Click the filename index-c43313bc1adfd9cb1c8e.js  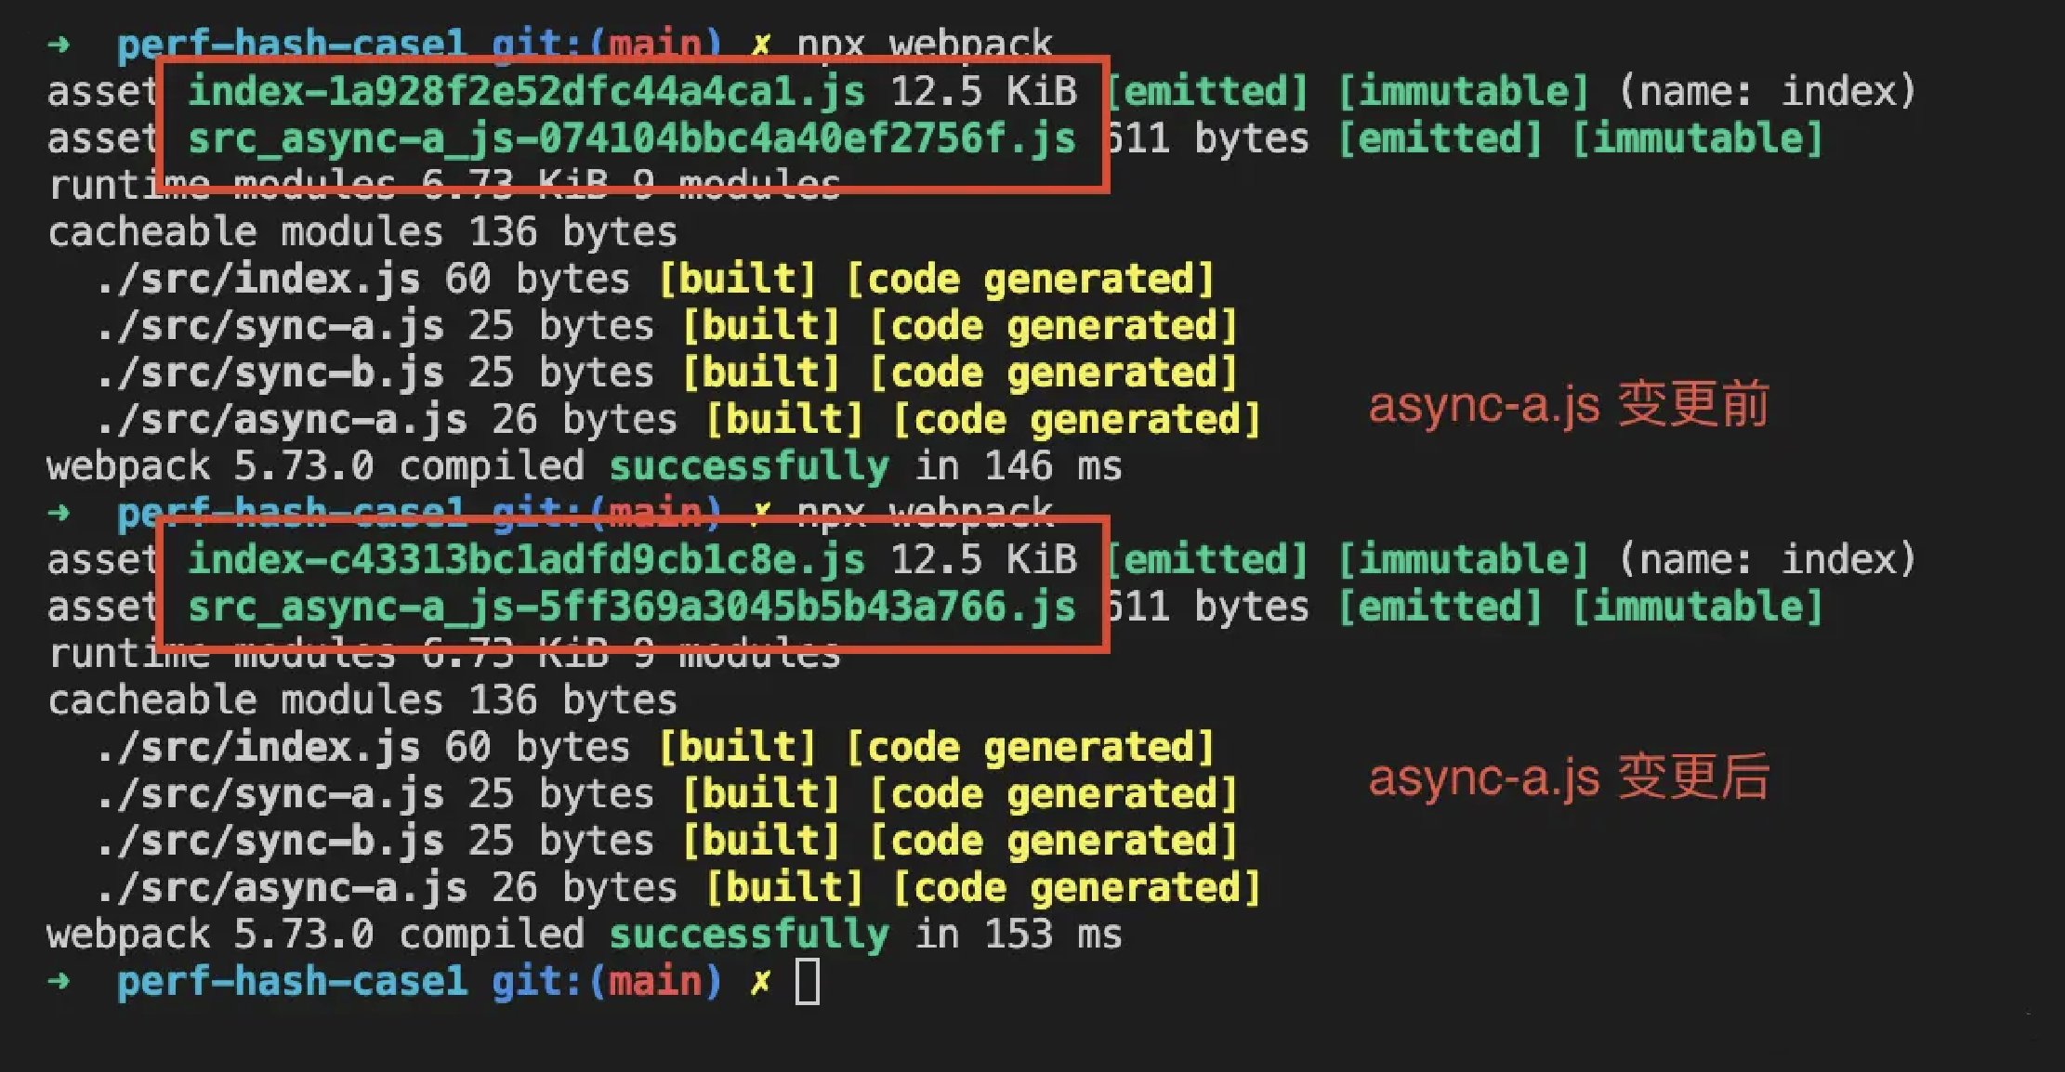click(x=526, y=559)
